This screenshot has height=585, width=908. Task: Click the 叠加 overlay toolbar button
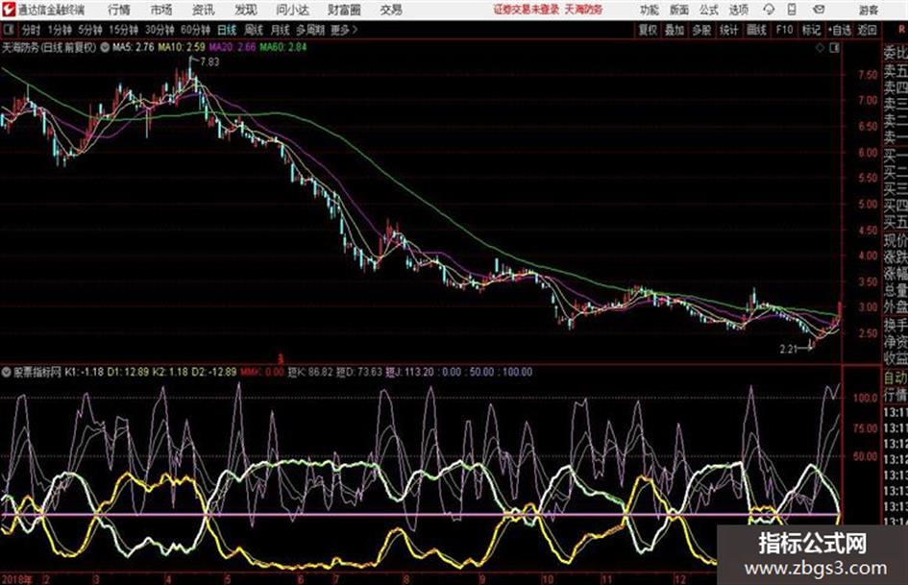(675, 30)
